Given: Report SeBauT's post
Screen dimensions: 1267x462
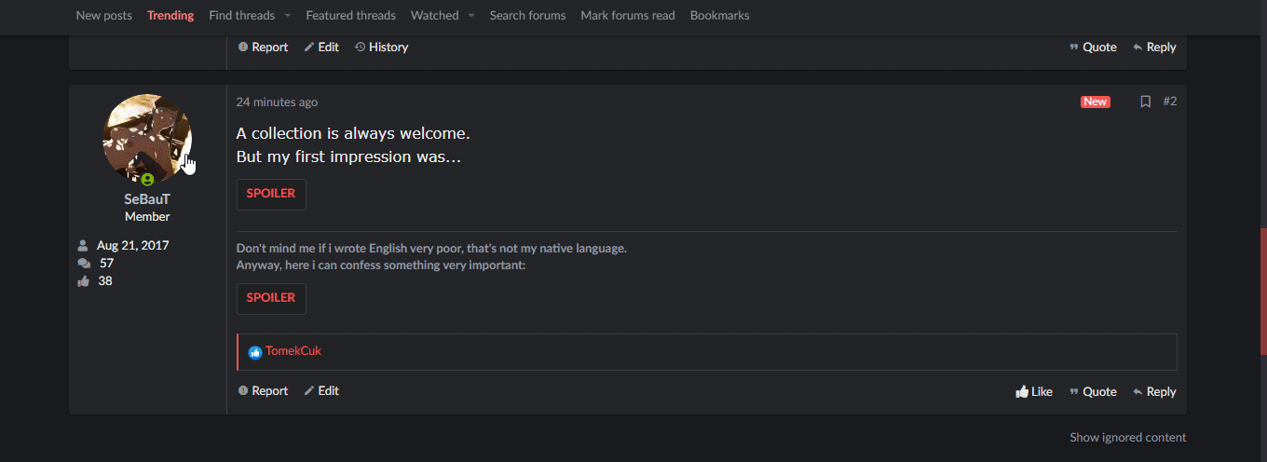Looking at the screenshot, I should click(x=263, y=391).
